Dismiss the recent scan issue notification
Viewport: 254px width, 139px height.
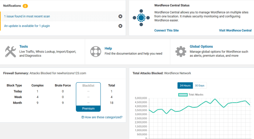pyautogui.click(x=120, y=16)
